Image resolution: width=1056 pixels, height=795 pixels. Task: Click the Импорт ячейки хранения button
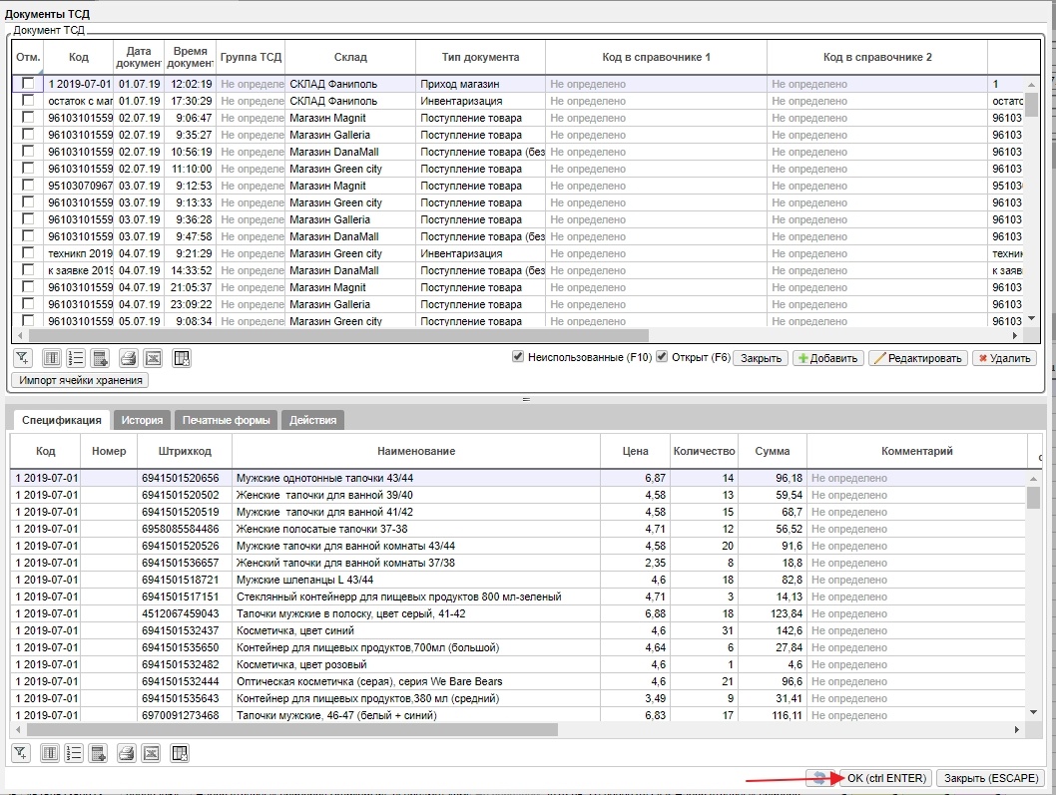[x=80, y=380]
